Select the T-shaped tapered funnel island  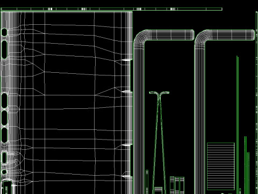[x=159, y=143]
